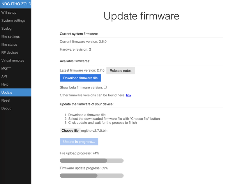
Task: Navigate to Virtual remotes
Action: (13, 61)
